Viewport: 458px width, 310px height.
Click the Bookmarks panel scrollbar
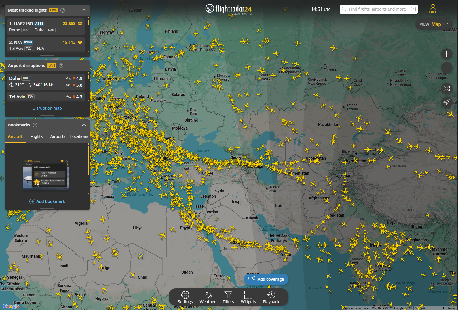pyautogui.click(x=88, y=161)
